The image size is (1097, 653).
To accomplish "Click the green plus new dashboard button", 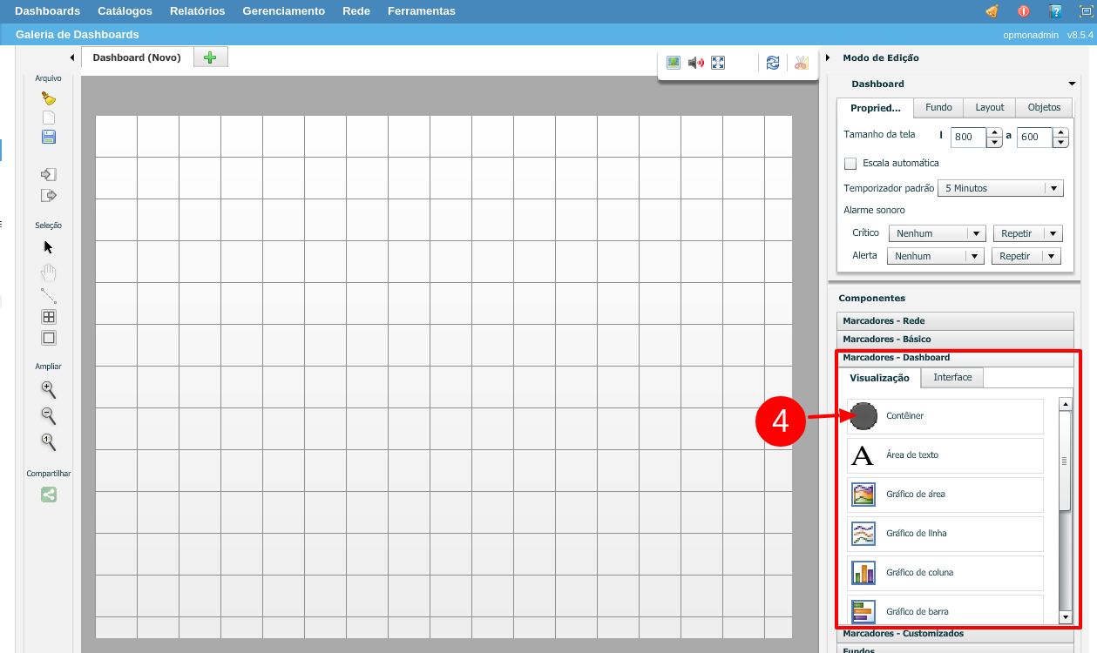I will coord(209,57).
